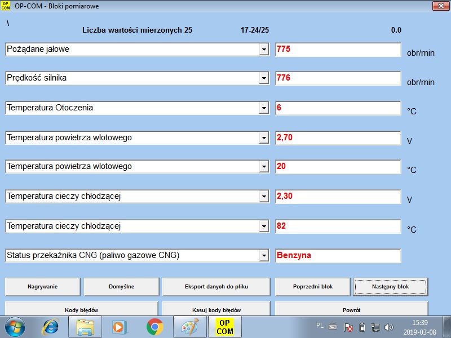Open the Windows Start menu
451x338 pixels.
click(x=15, y=327)
